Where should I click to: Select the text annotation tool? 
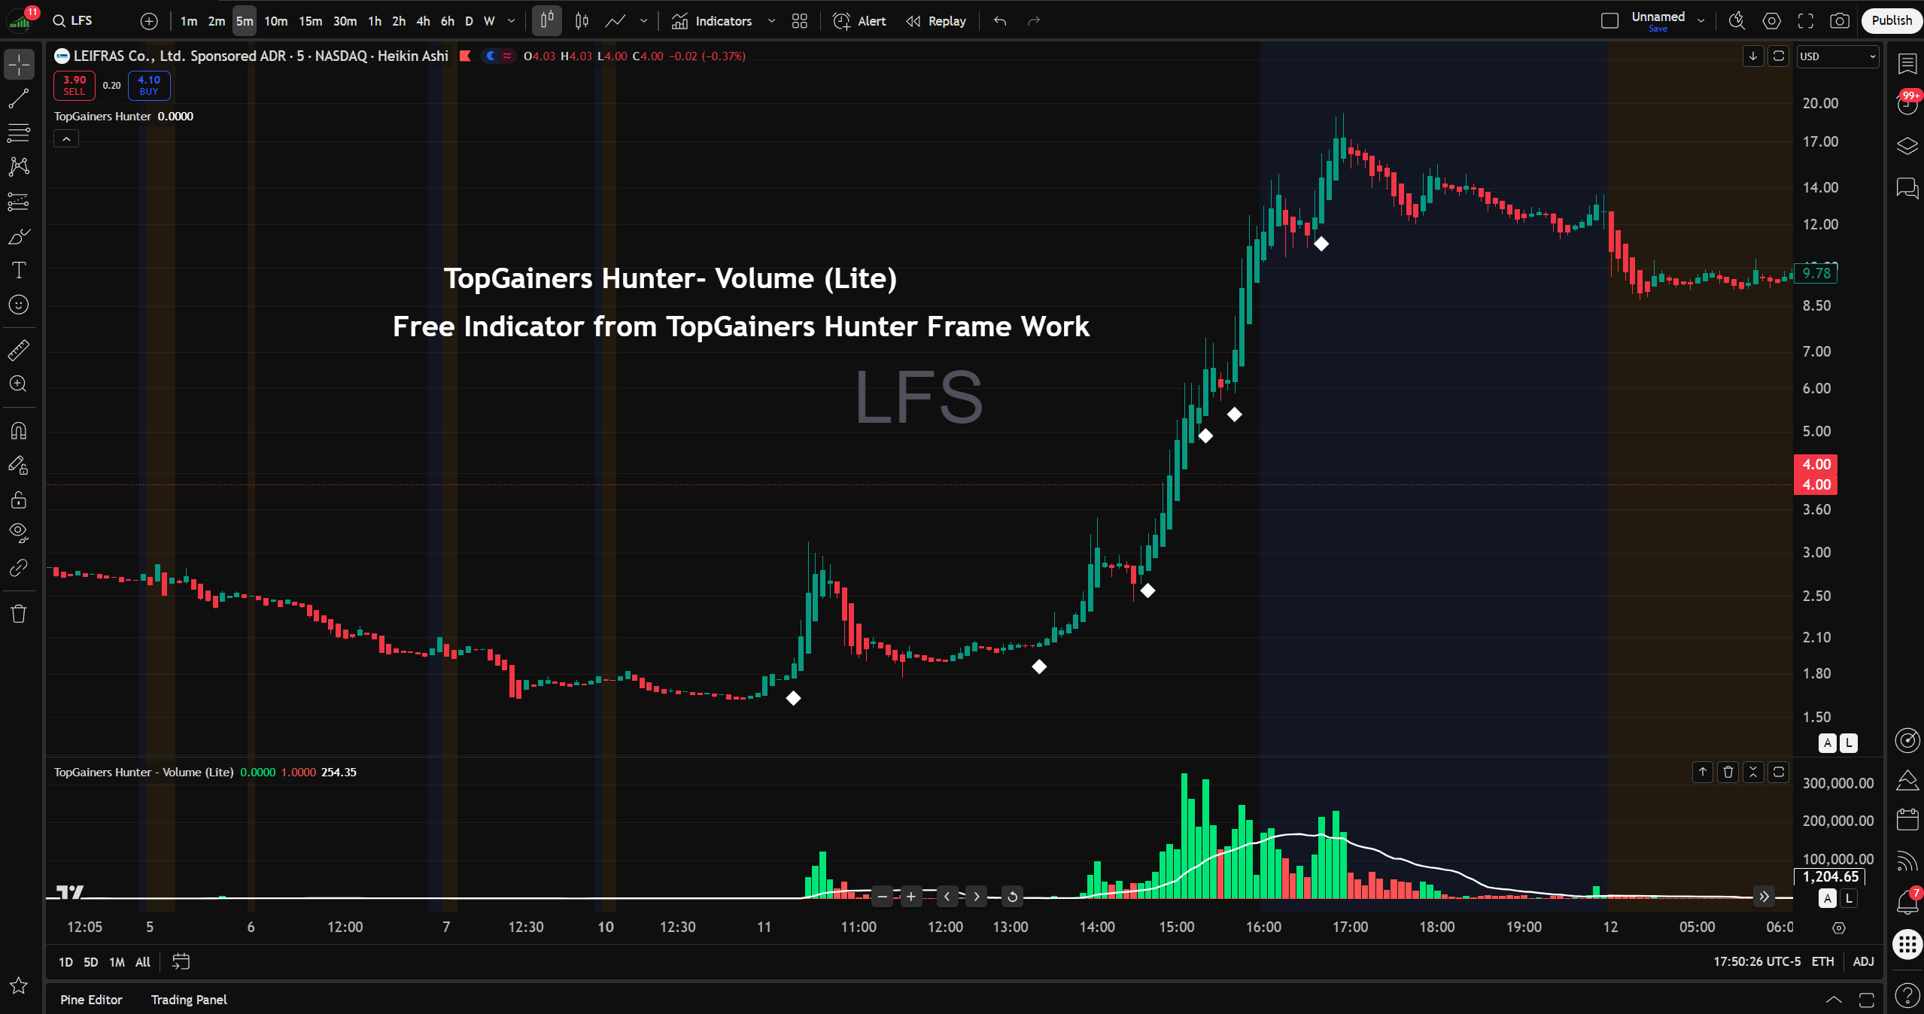(18, 270)
